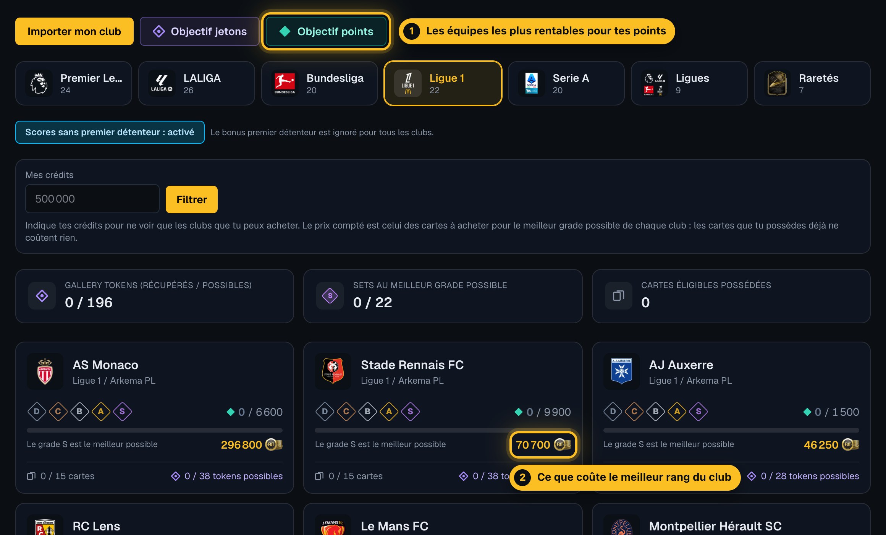
Task: Click the Cartes éligibles possédées cards icon
Action: tap(619, 296)
